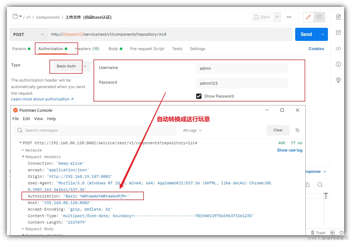Click the accept value "application/json"
Image resolution: width=351 pixels, height=242 pixels.
(68, 170)
